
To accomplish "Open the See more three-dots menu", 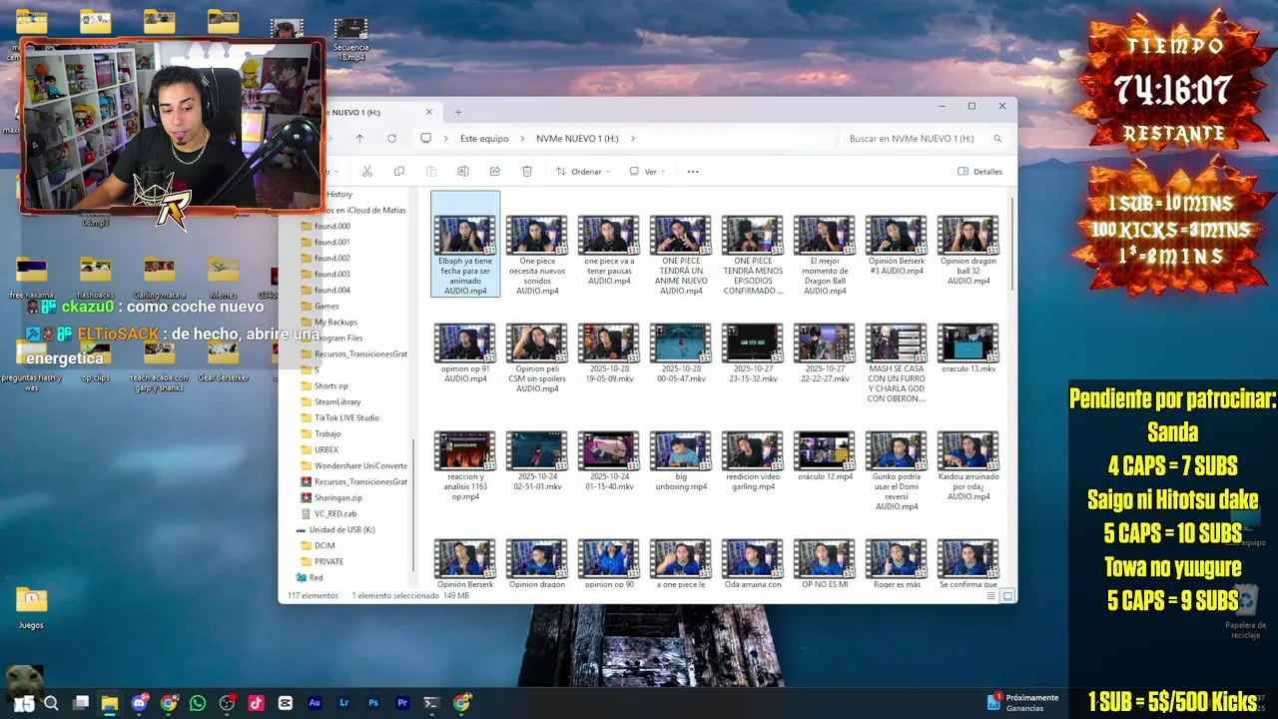I will (x=693, y=171).
